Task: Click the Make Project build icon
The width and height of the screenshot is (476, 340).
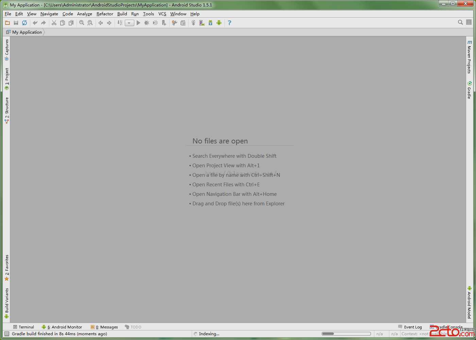Action: pos(120,23)
